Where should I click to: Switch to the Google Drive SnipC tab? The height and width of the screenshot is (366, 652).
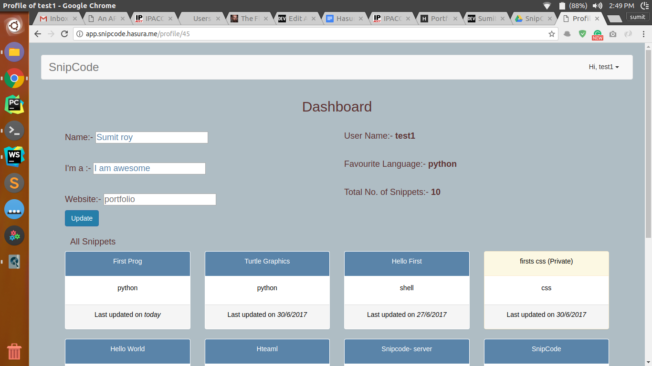point(533,19)
